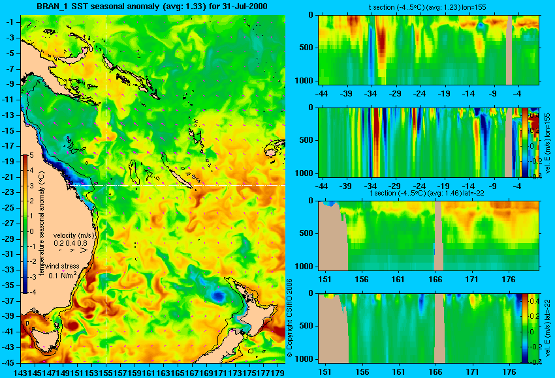Click the '0.2 0.4 0.8' velocity scale values
The image size is (555, 378).
[71, 243]
